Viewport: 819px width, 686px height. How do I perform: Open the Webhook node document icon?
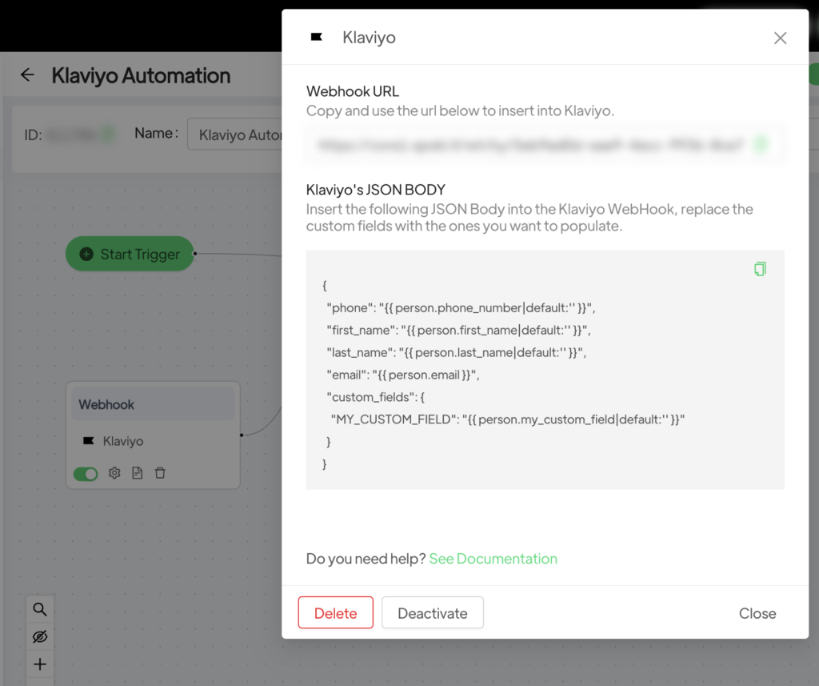pyautogui.click(x=137, y=473)
